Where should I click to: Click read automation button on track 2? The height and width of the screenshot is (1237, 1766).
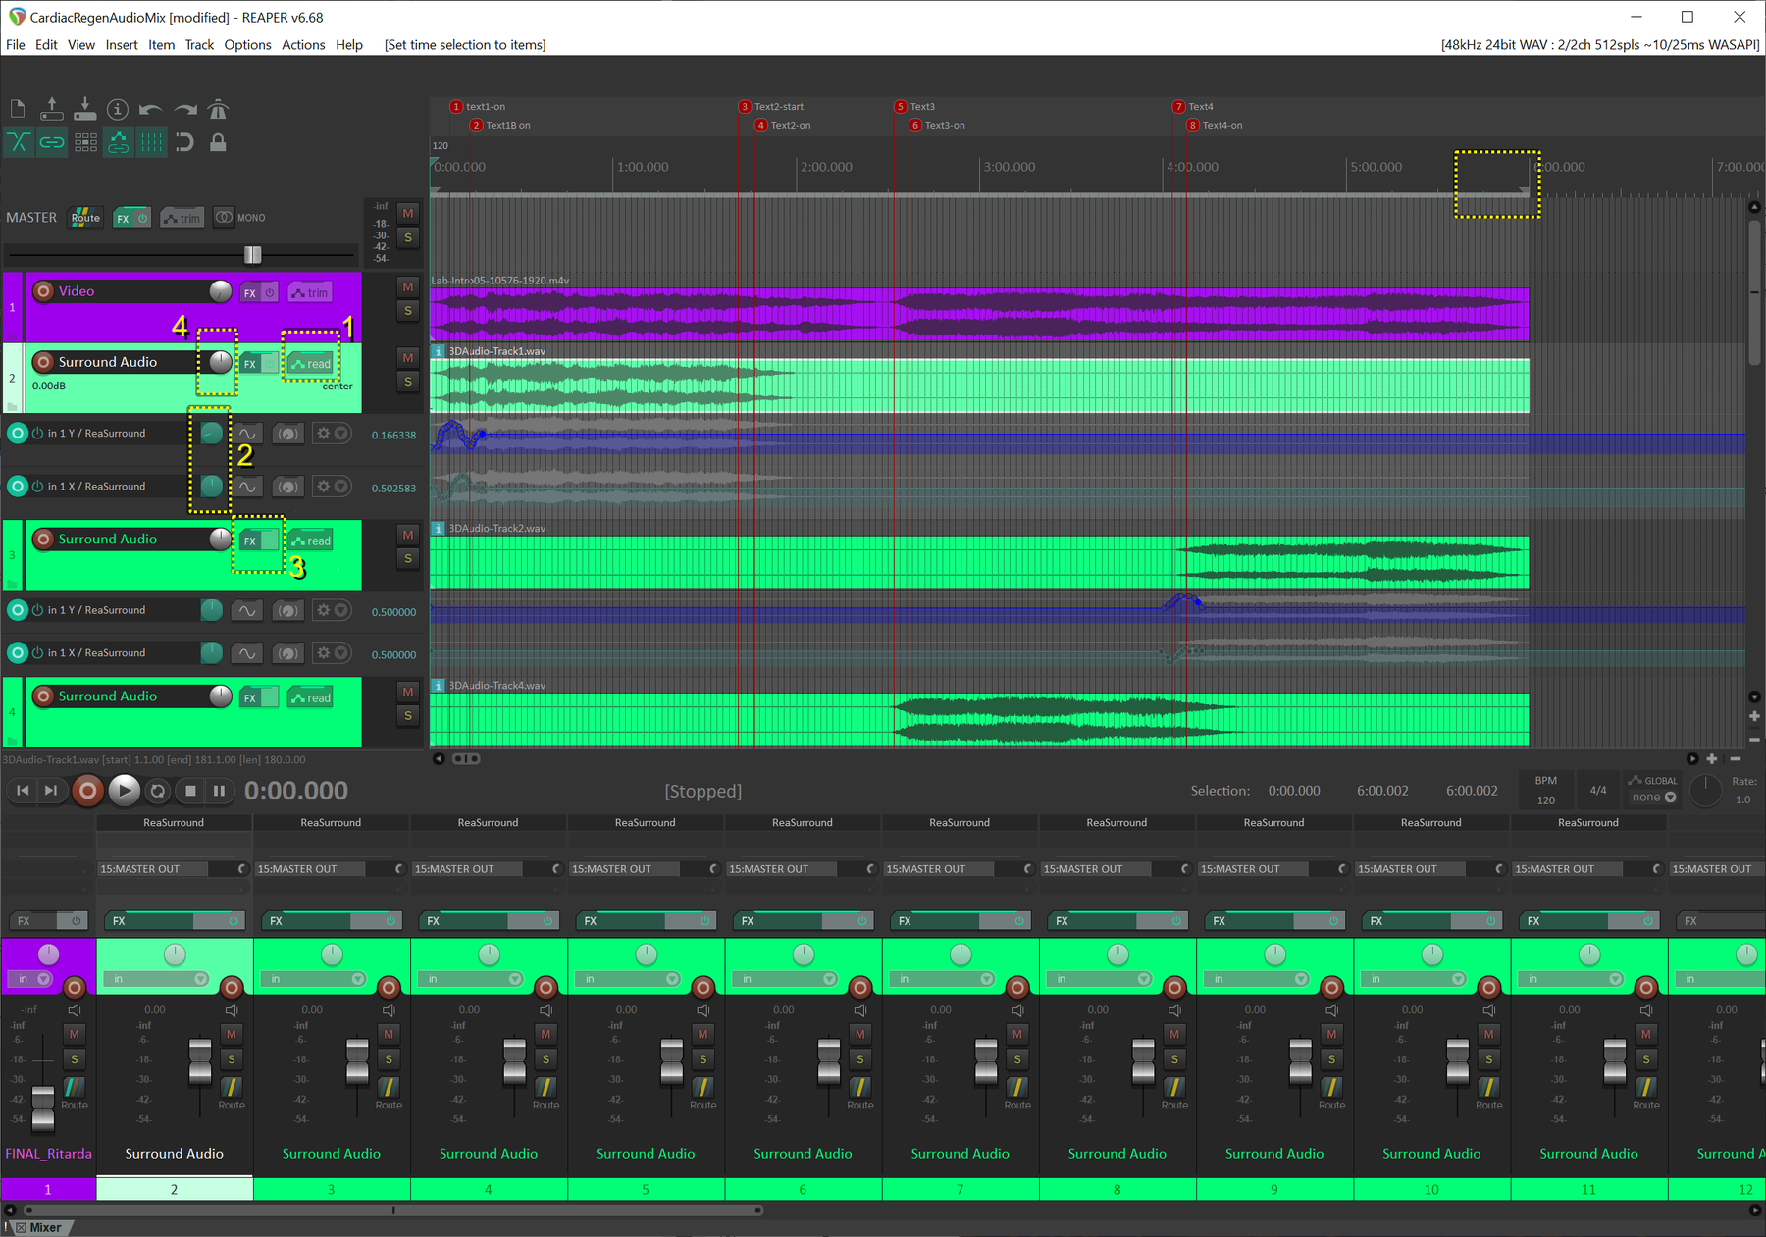coord(311,364)
